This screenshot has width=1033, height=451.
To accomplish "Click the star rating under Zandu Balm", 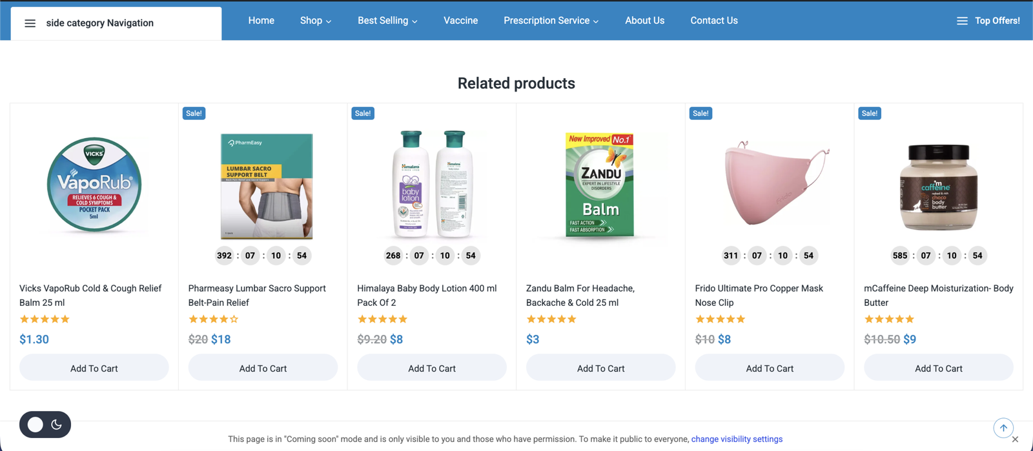I will 551,319.
